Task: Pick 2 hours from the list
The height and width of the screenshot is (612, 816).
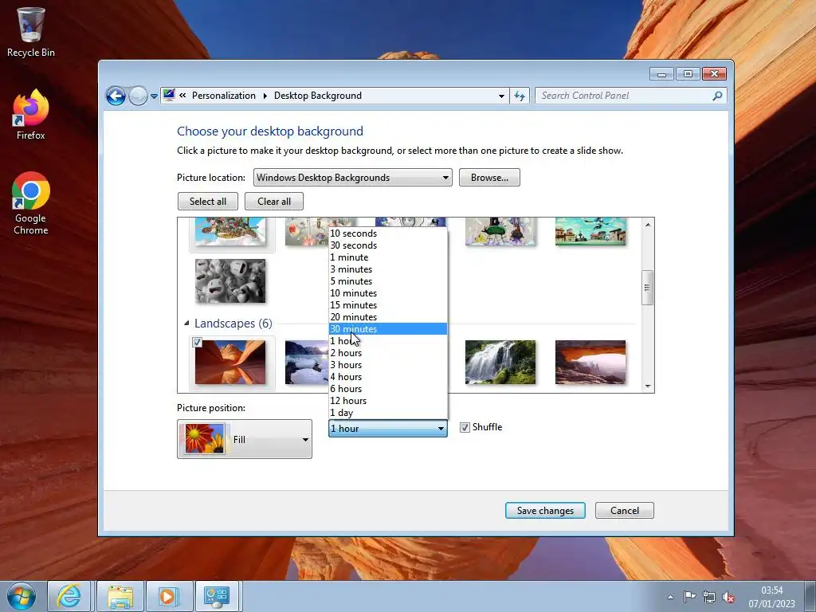Action: (388, 353)
